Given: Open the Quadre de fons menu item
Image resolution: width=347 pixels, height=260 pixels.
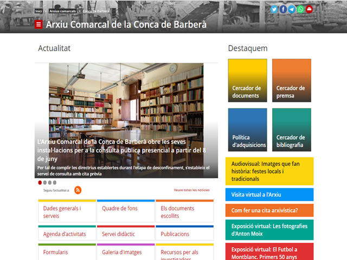Looking at the screenshot, I should pyautogui.click(x=120, y=208).
